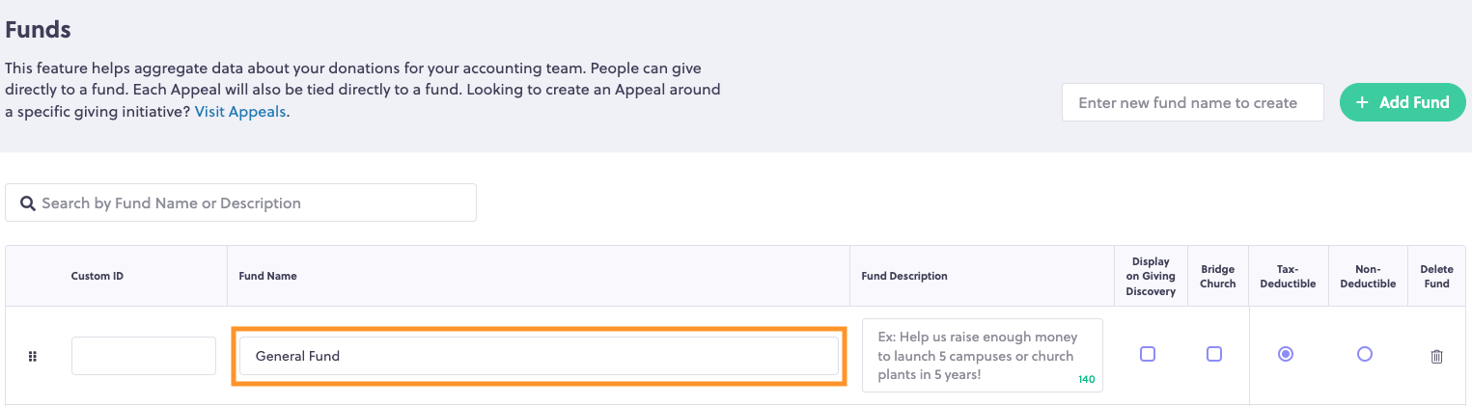Click the green Add Fund button

(x=1403, y=102)
